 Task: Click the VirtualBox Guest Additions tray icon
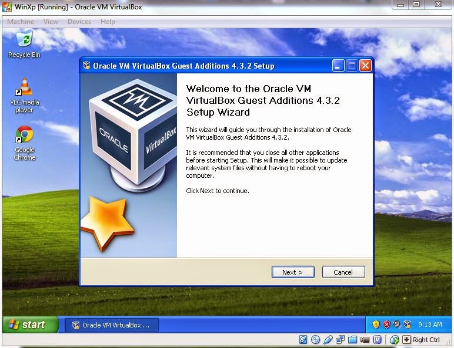click(408, 325)
